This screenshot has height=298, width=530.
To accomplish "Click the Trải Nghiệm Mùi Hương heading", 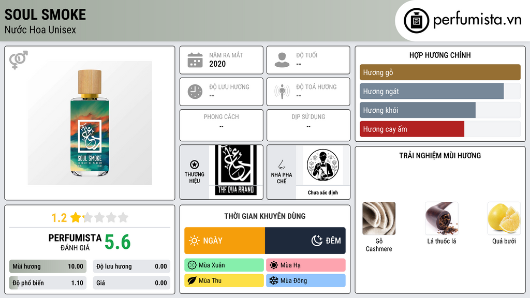I will pyautogui.click(x=440, y=156).
